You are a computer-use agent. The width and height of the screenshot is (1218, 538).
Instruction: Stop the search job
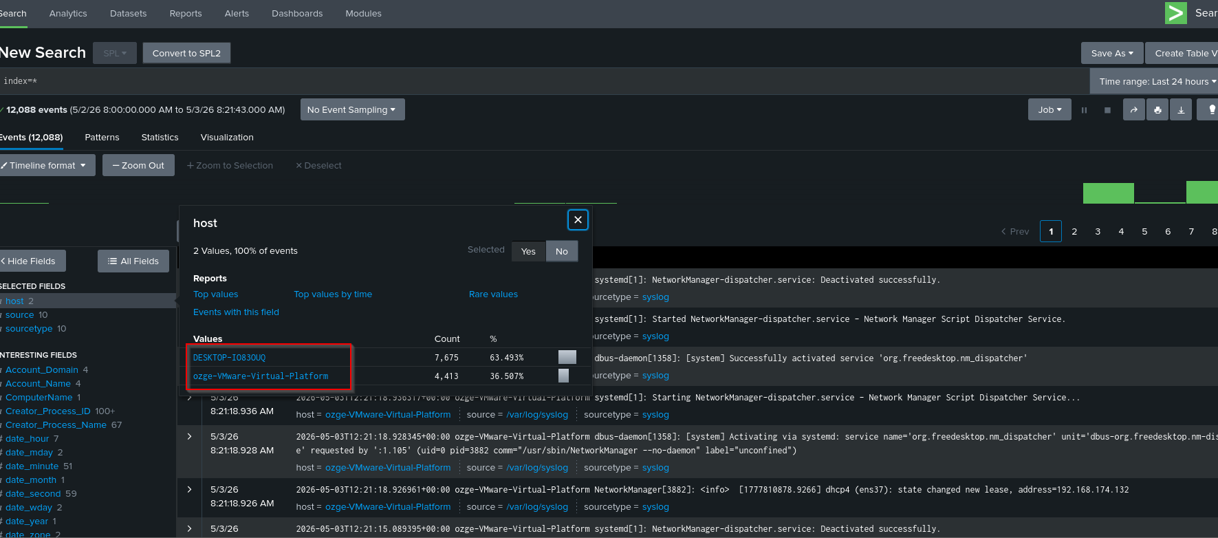(1107, 110)
